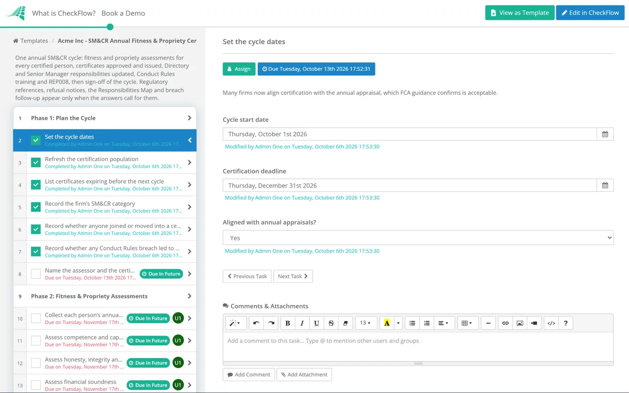Apply the yellow highlight color swatch
Viewport: 629px width, 393px height.
tap(387, 323)
